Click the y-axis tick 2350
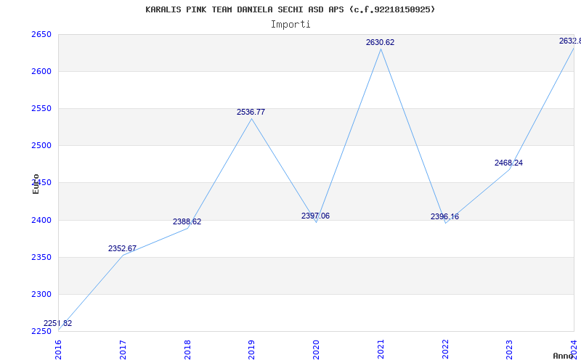Image resolution: width=581 pixels, height=363 pixels. point(41,258)
